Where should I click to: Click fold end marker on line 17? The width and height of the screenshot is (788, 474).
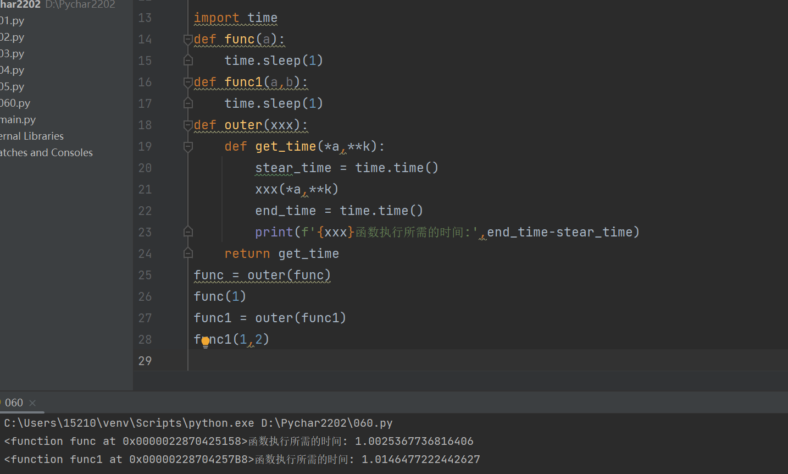tap(188, 103)
